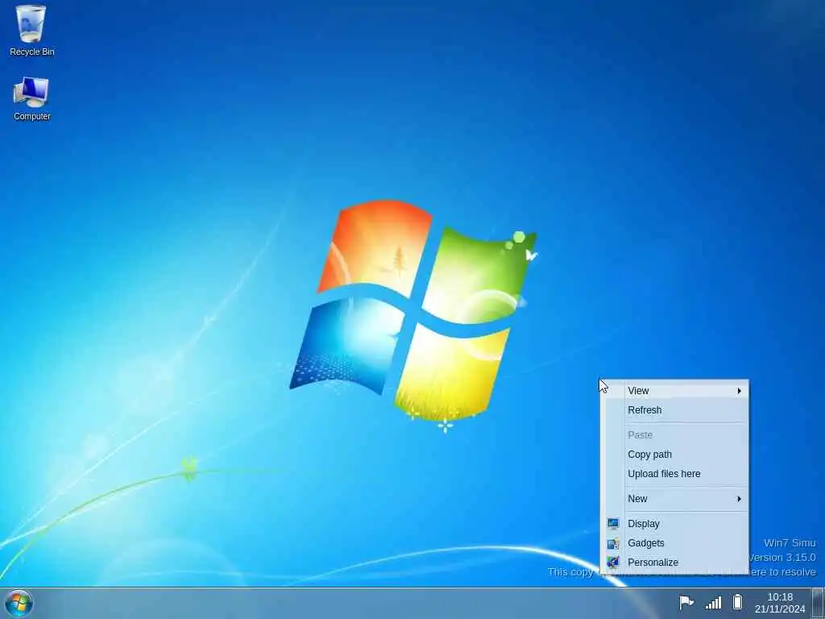Open the New context menu entry

coord(674,498)
